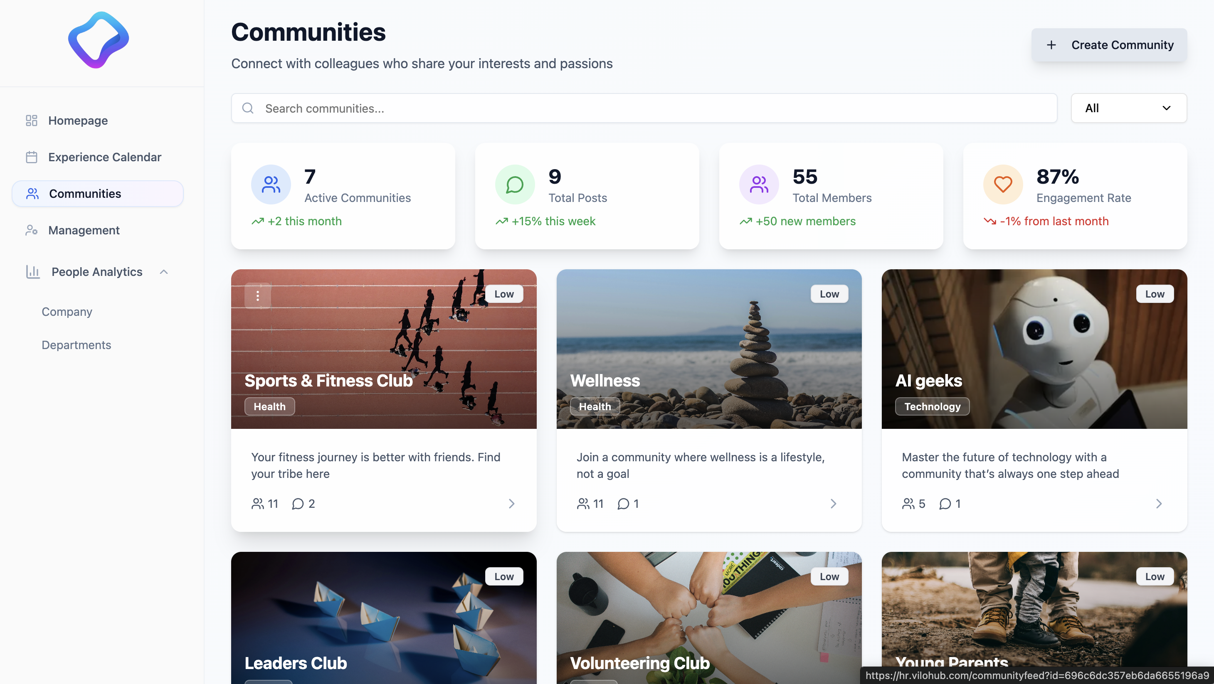Click Low badge on Wellness card
The height and width of the screenshot is (684, 1214).
[829, 293]
